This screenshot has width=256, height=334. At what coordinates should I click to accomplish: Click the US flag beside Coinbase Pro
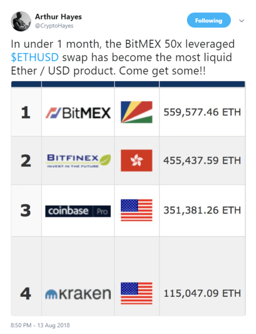point(136,210)
